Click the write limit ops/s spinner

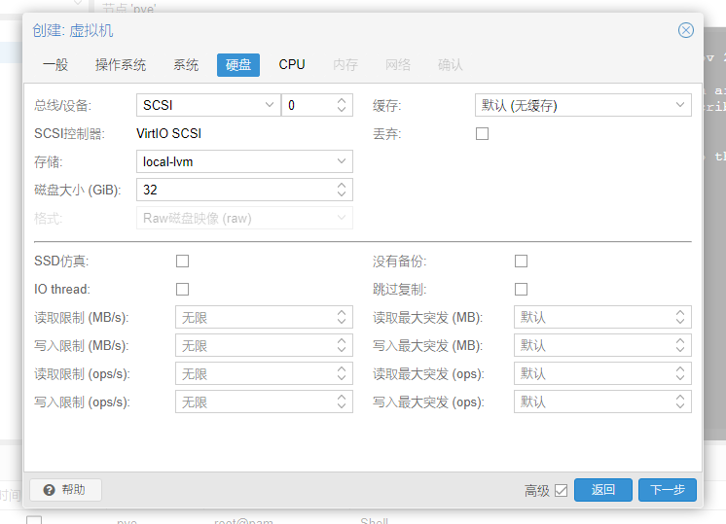click(x=343, y=402)
